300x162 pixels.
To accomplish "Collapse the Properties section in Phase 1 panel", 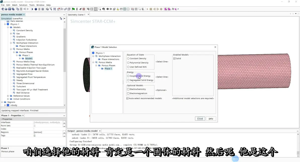I will [2, 119].
